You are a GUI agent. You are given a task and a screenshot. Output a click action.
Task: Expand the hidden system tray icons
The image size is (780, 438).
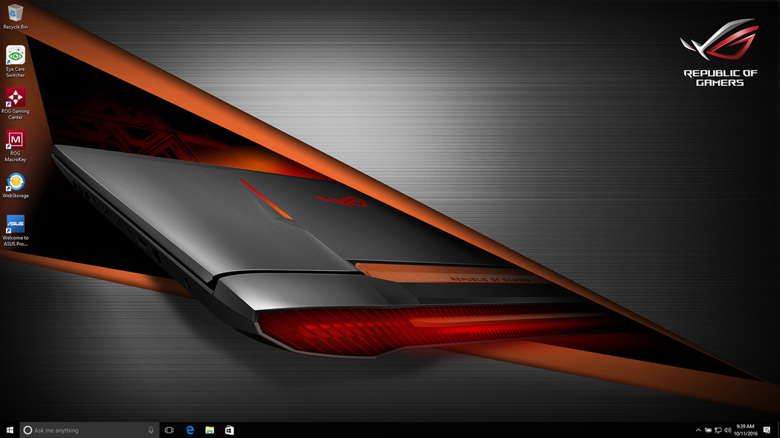point(699,430)
